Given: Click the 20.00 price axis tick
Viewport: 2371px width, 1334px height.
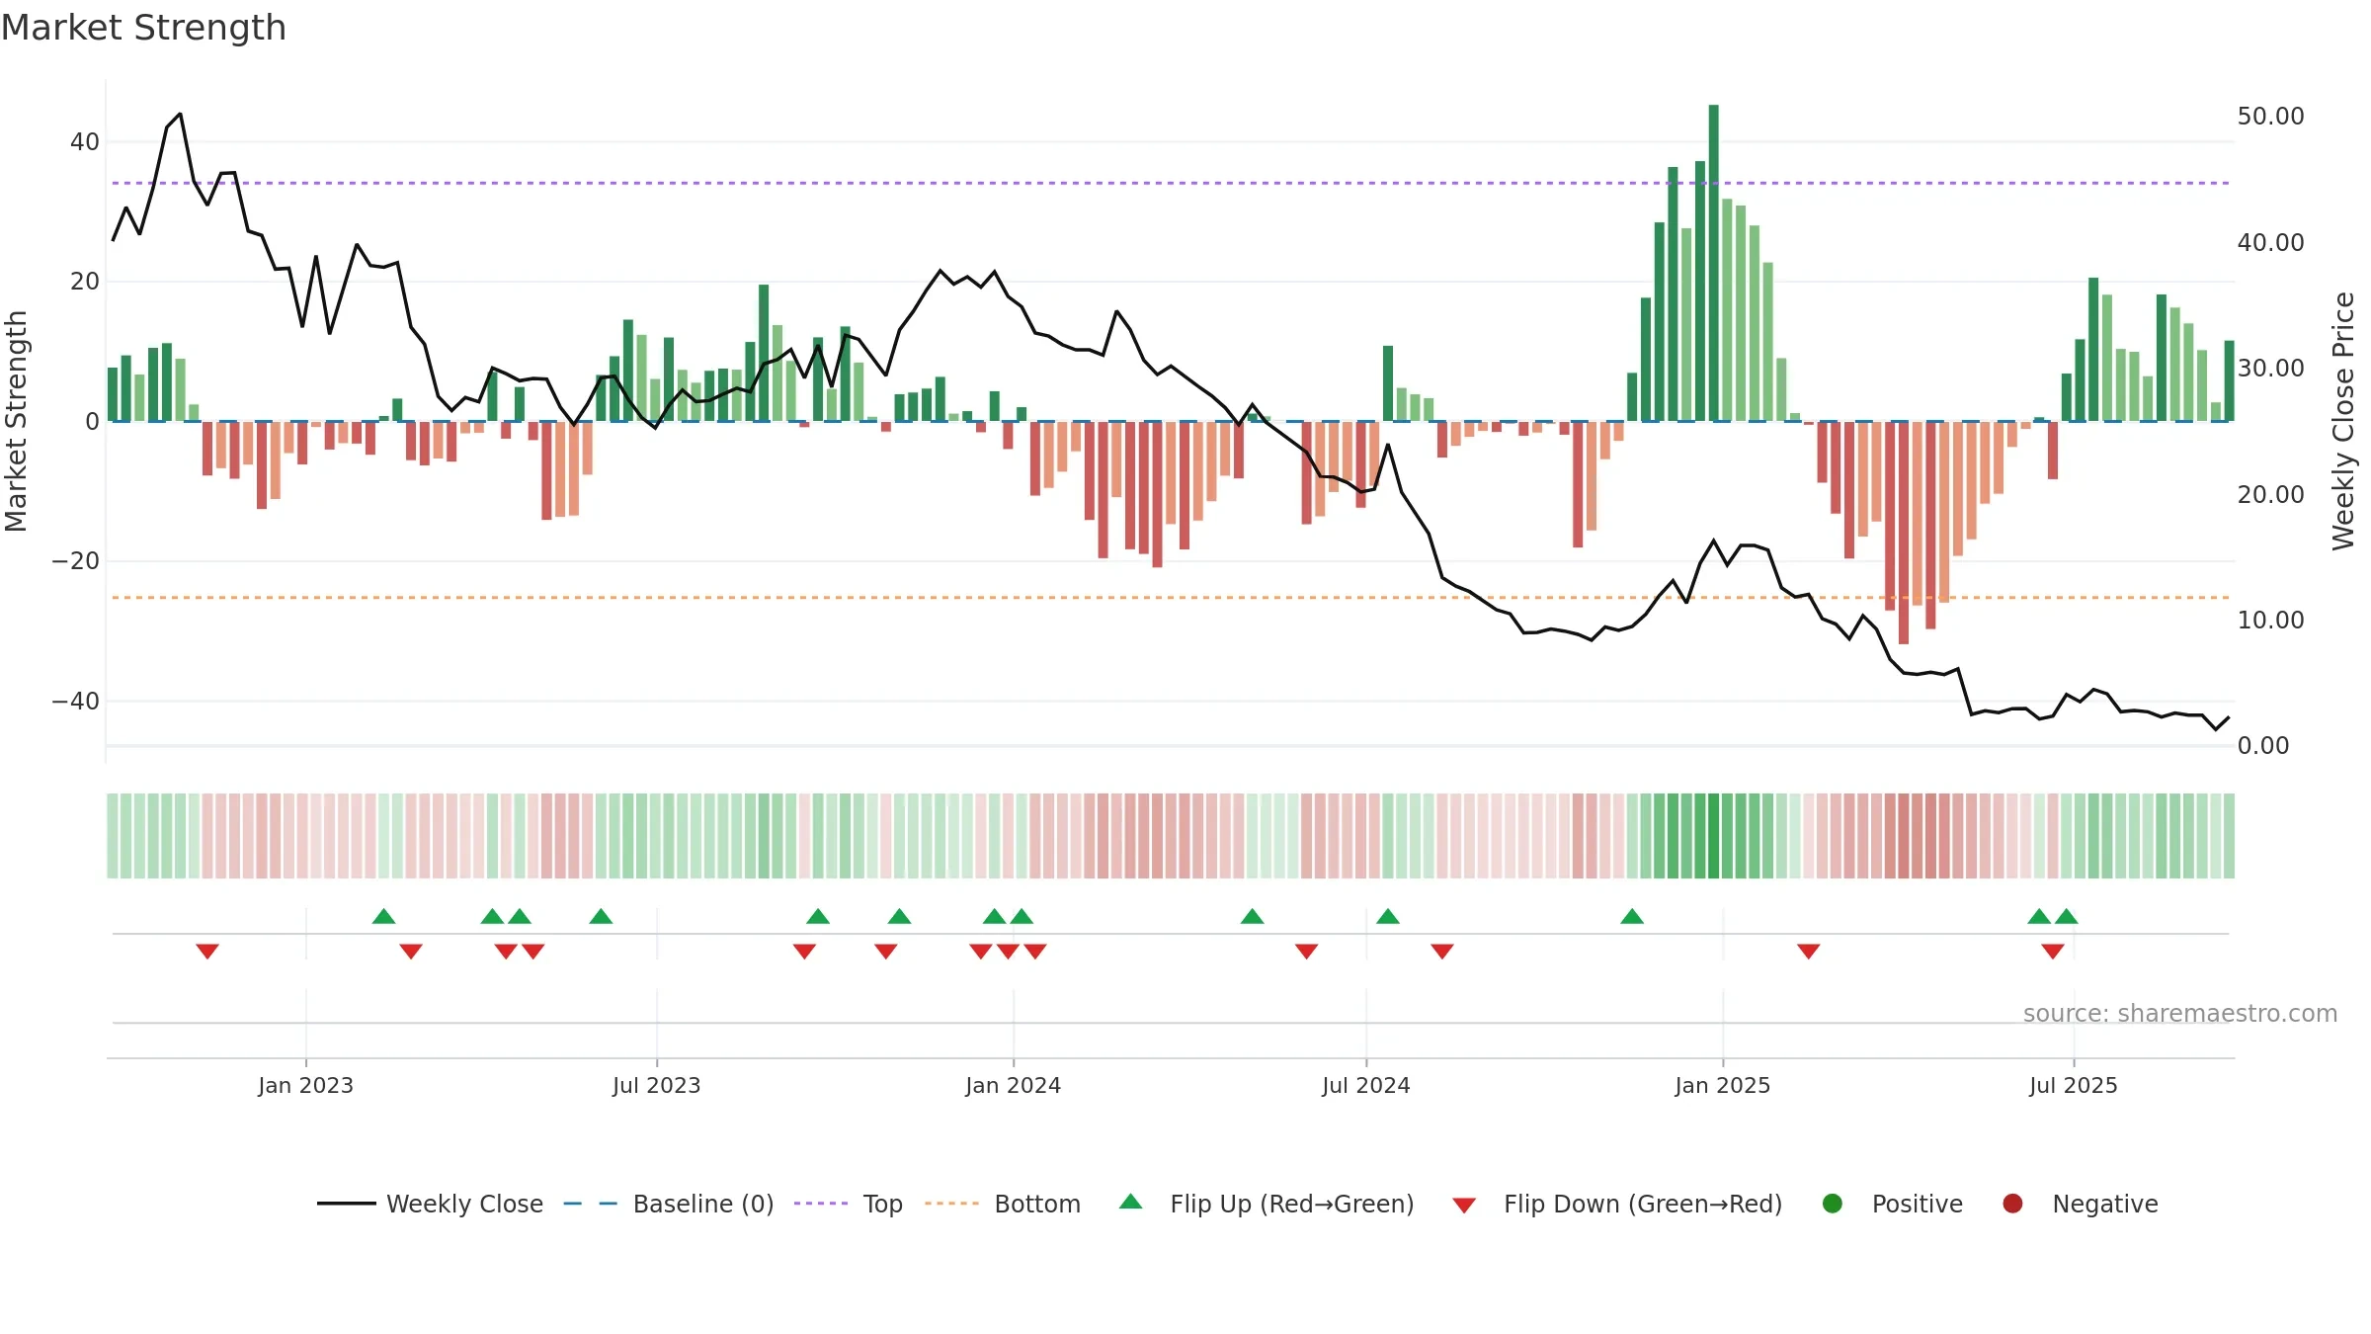Looking at the screenshot, I should (2271, 494).
